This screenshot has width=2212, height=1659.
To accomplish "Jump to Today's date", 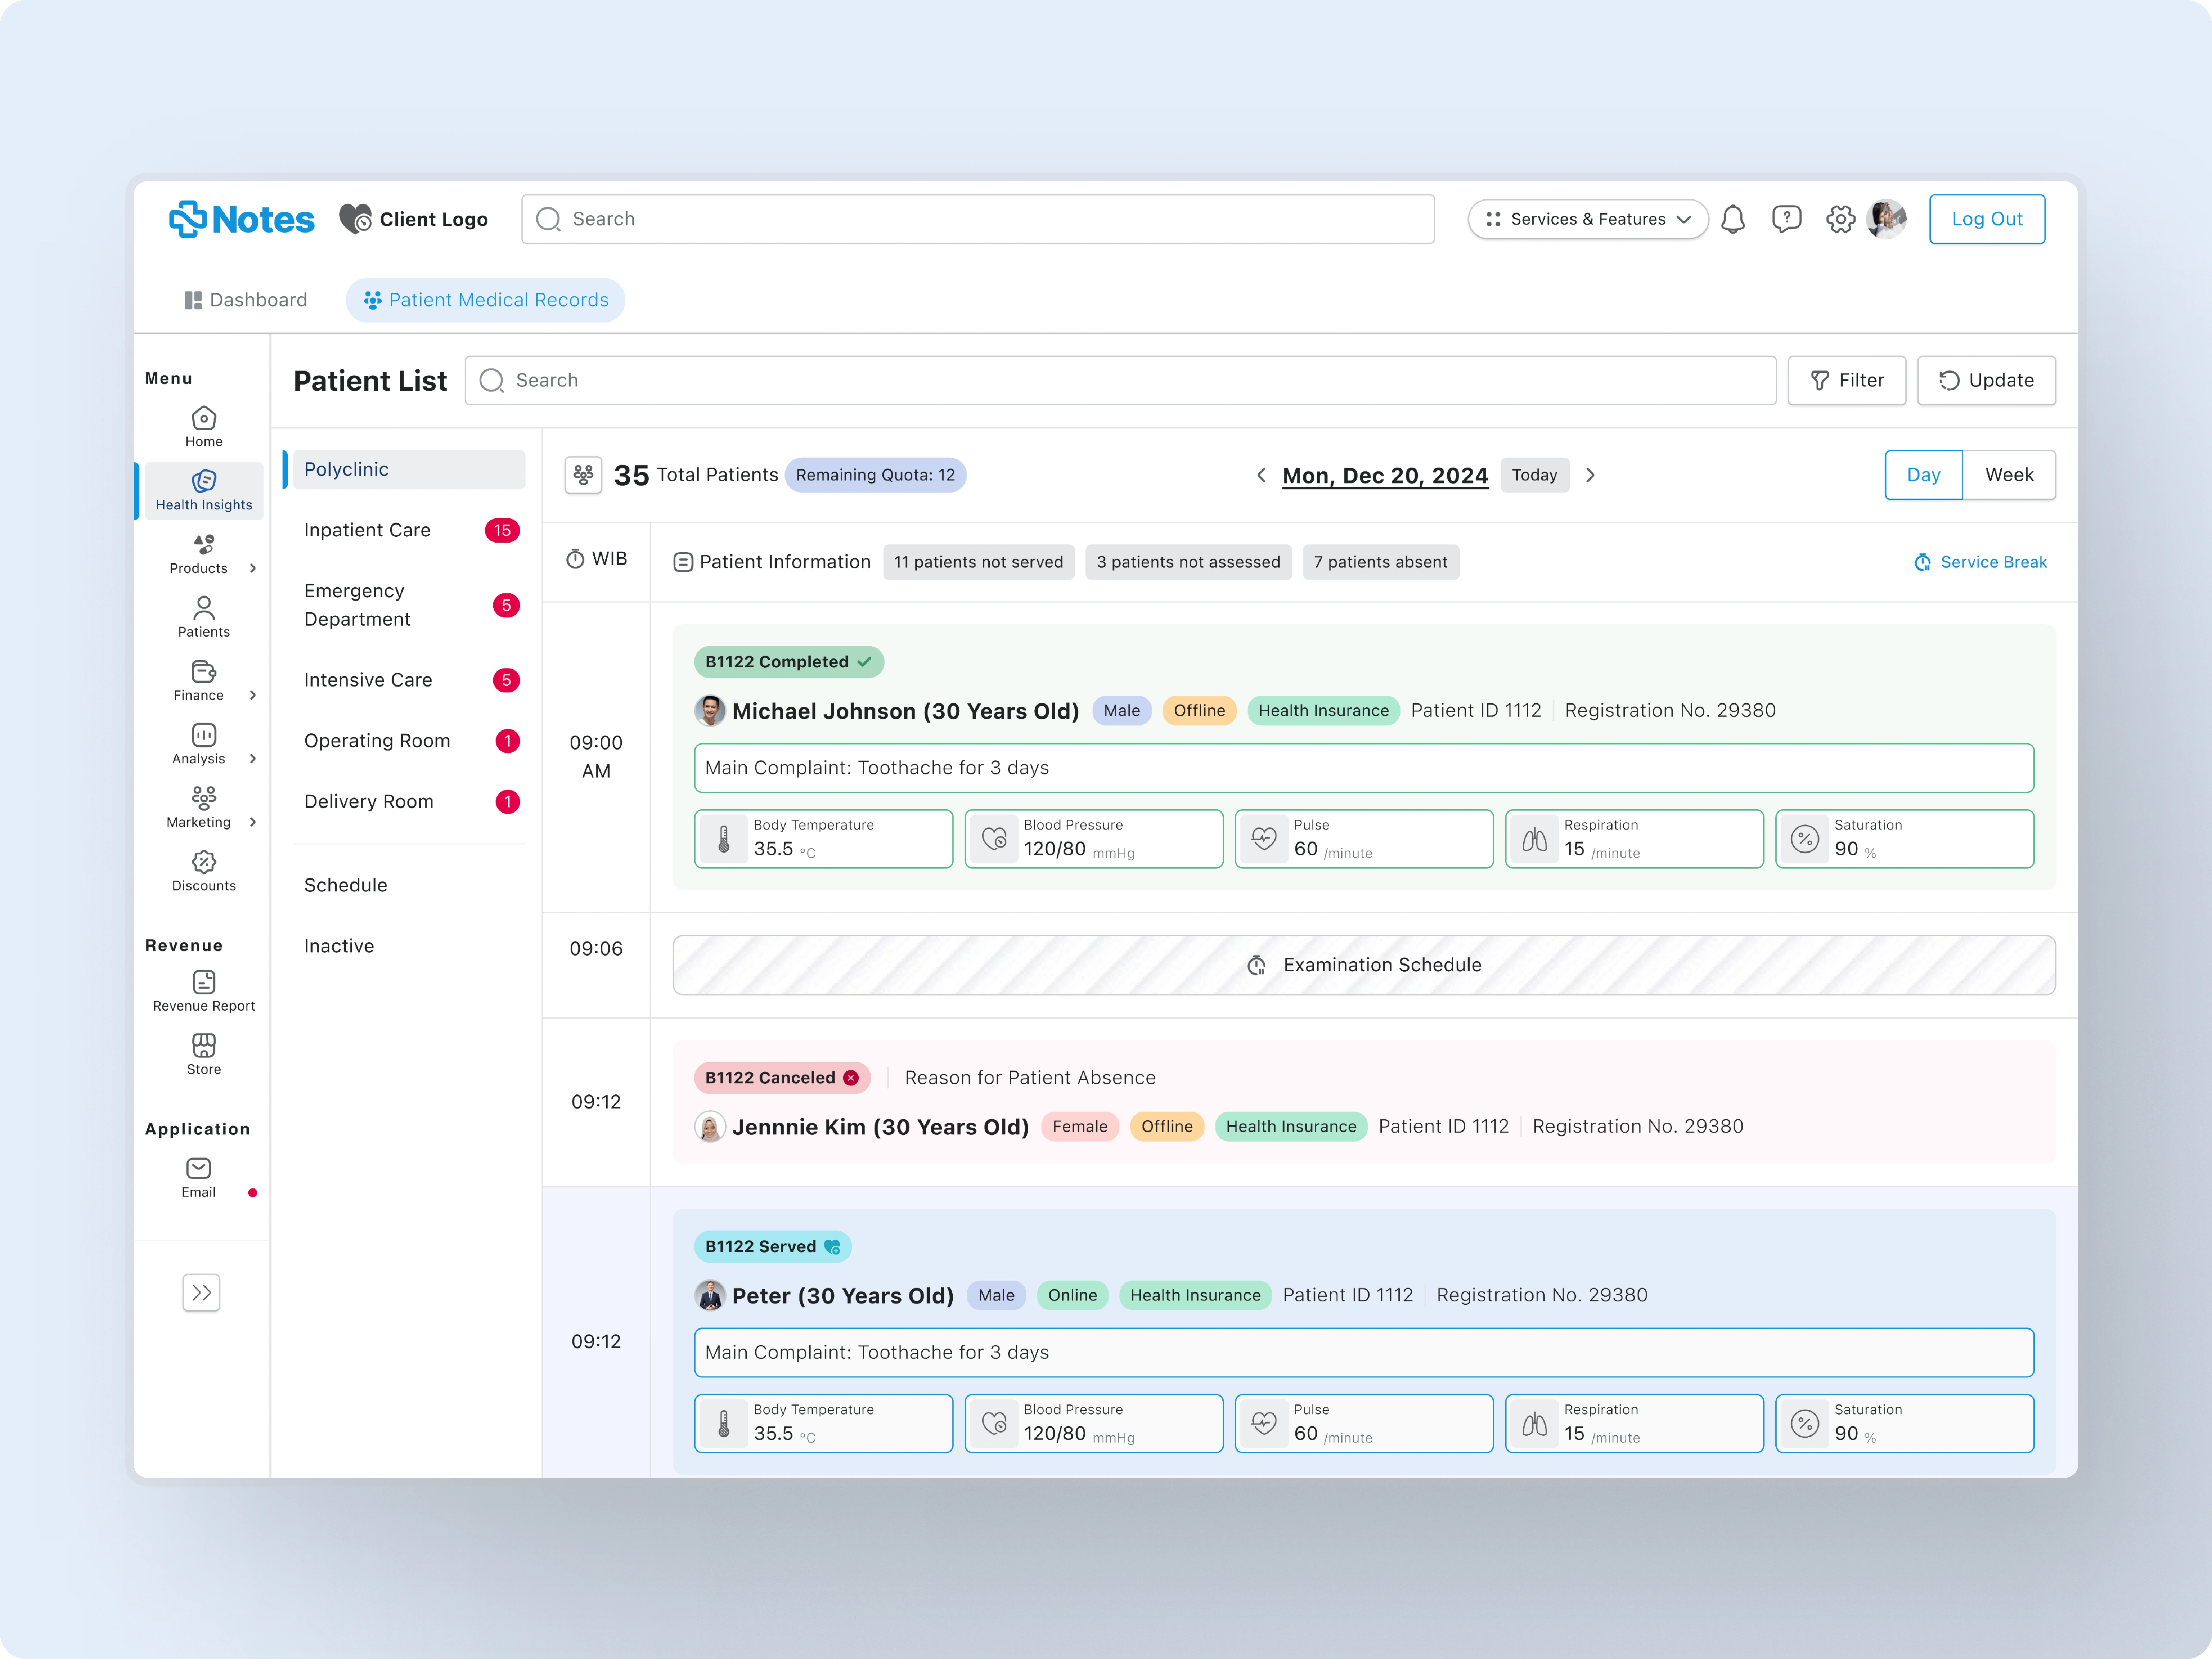I will point(1534,475).
